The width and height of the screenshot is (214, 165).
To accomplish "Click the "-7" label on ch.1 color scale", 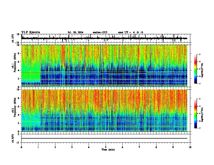I will click(199, 84).
